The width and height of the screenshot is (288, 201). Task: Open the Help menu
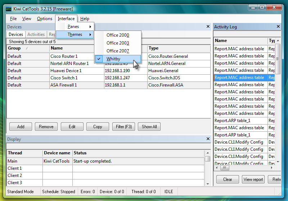85,19
